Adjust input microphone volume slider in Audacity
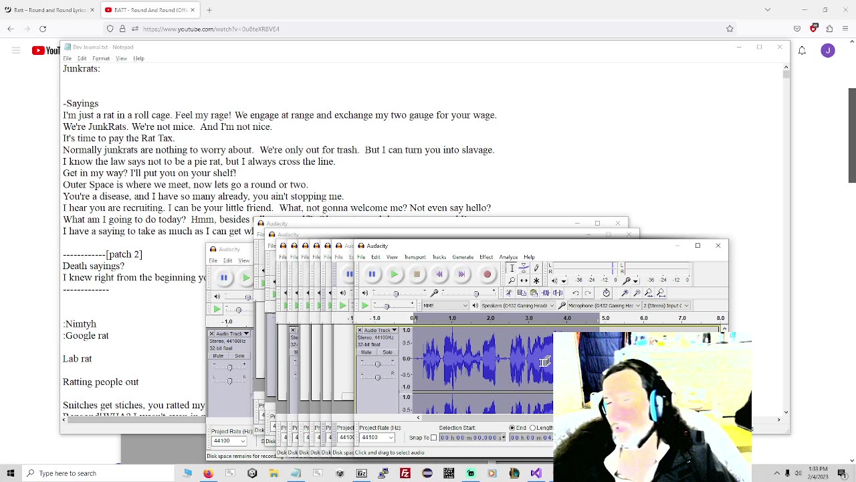Image resolution: width=856 pixels, height=482 pixels. (x=476, y=293)
